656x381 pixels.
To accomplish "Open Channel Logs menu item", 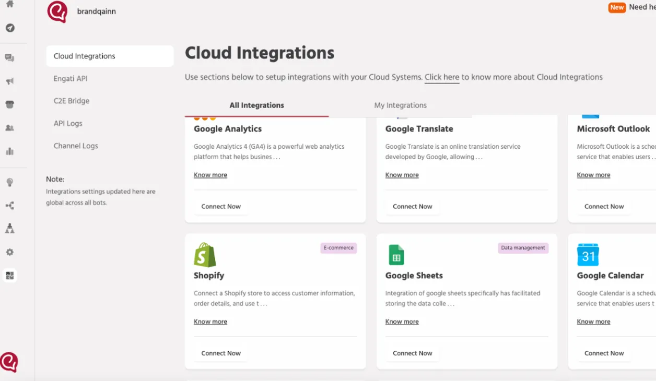I will (x=76, y=146).
